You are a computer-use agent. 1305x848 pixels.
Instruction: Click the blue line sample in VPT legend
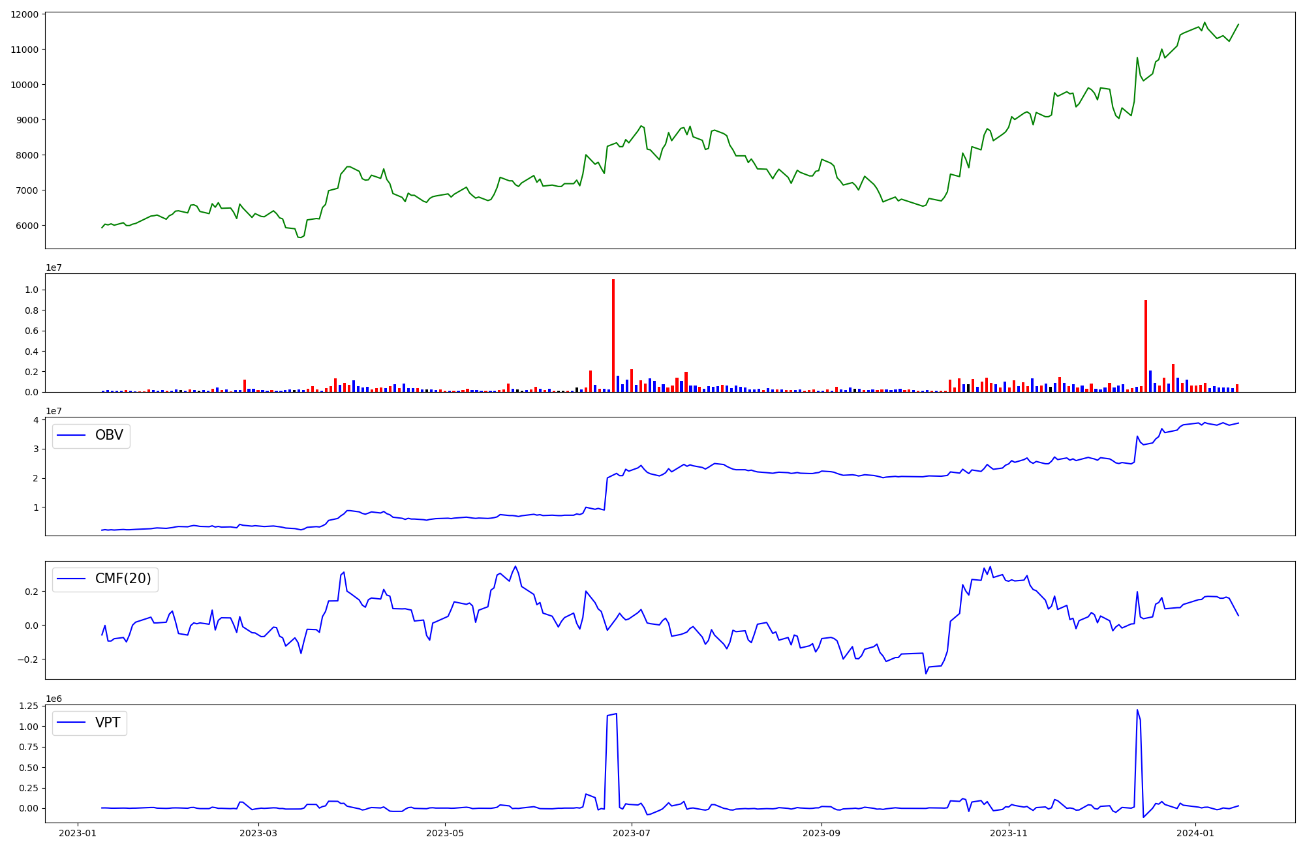72,723
